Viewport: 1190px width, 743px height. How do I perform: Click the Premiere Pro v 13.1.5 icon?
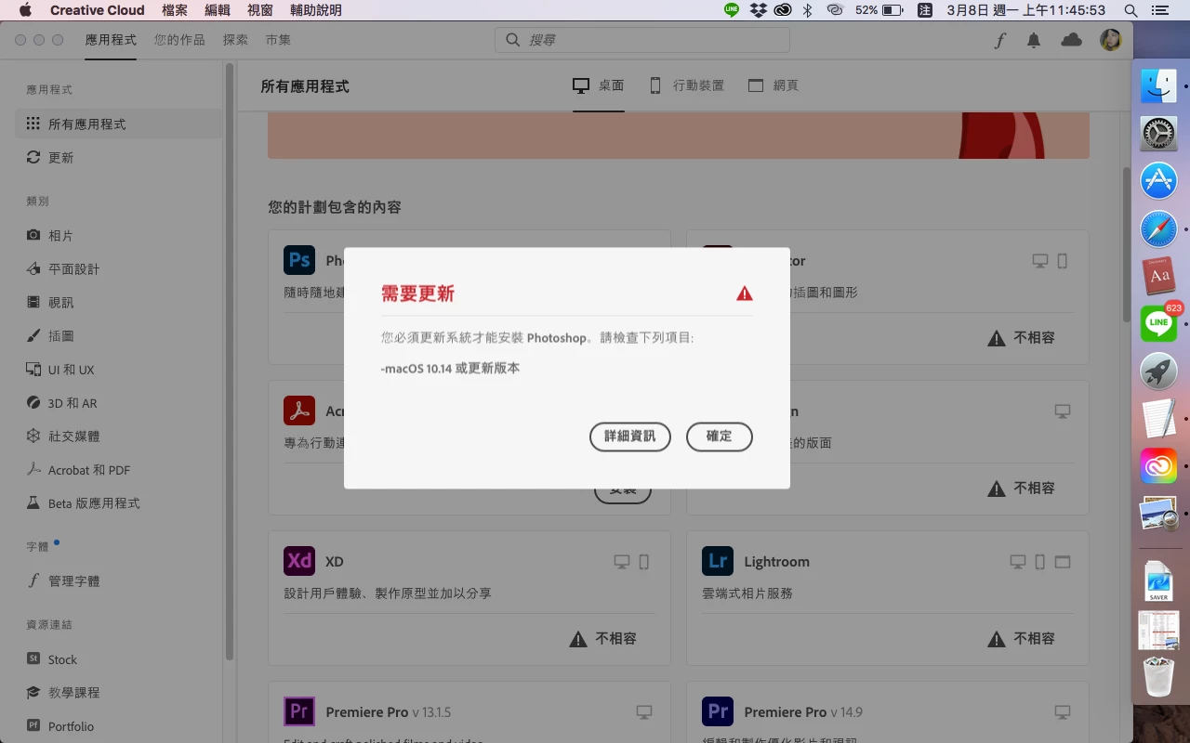click(x=299, y=711)
